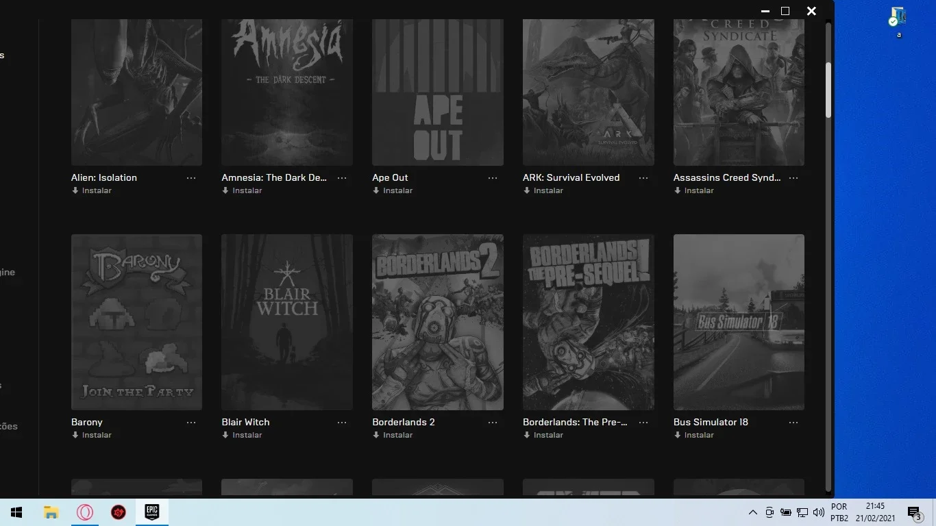Open the Windows Start menu

tap(16, 512)
